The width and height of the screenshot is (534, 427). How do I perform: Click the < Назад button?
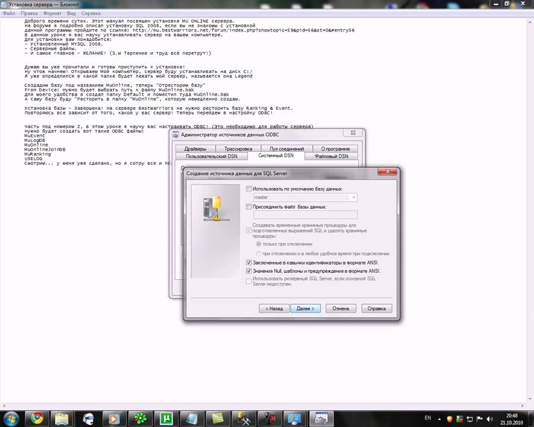[x=274, y=308]
